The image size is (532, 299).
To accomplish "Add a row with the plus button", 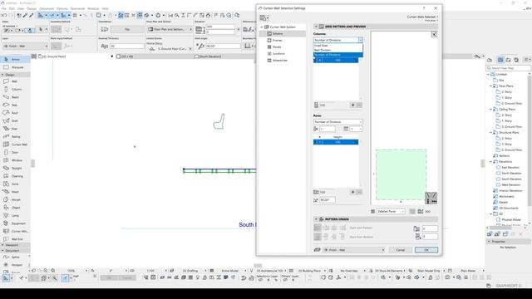I will coord(352,192).
